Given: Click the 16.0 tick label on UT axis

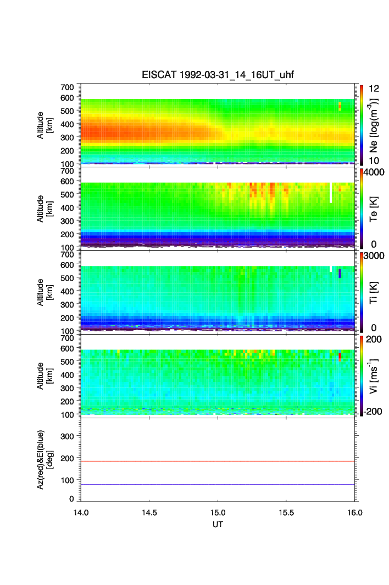Looking at the screenshot, I should (x=355, y=512).
